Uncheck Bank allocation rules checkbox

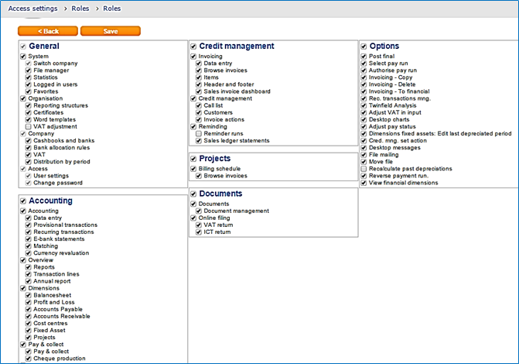(x=29, y=147)
